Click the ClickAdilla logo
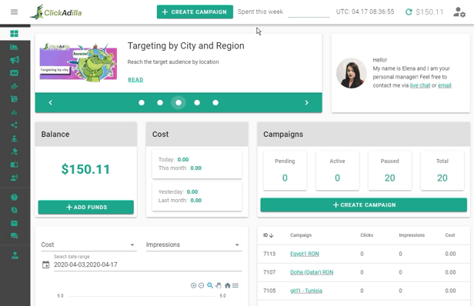 pos(55,12)
